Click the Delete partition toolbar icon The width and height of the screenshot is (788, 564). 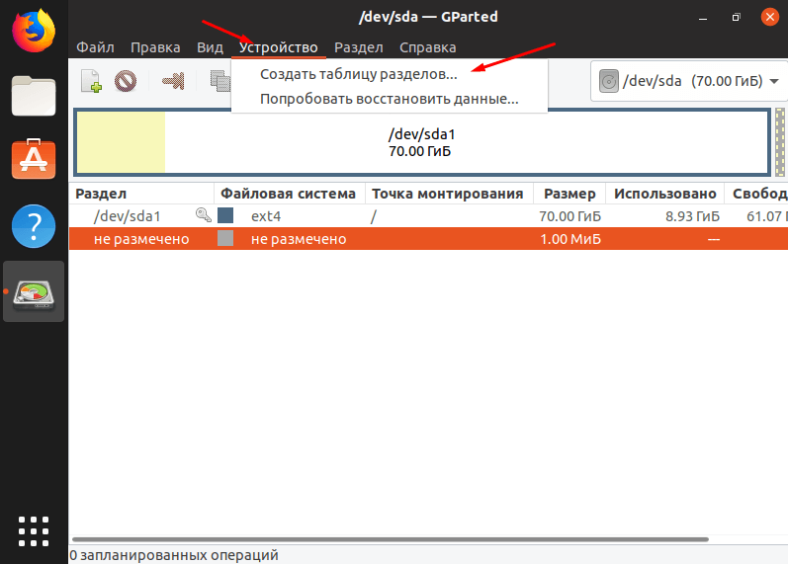126,81
